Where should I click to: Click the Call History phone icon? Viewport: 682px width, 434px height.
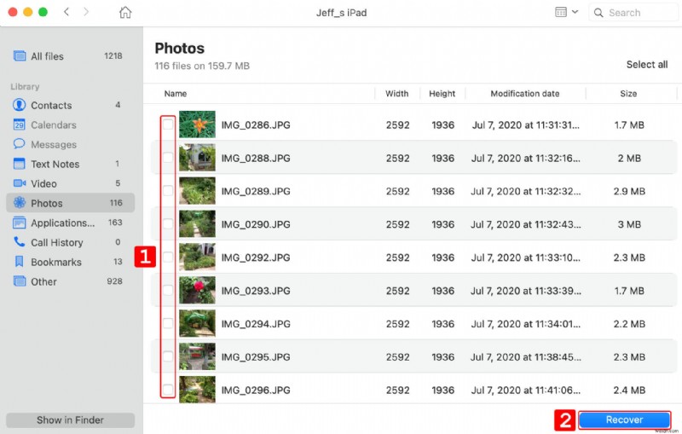click(x=19, y=242)
